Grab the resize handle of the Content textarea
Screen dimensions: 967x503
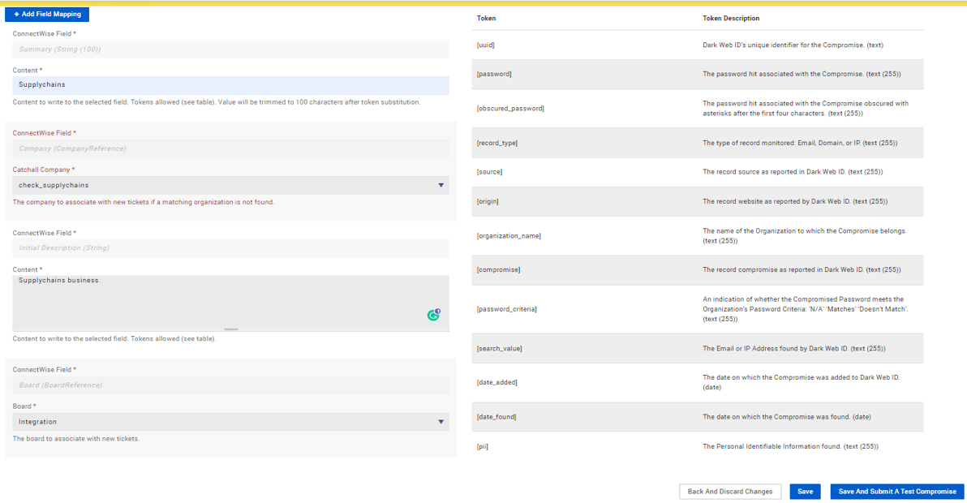tap(231, 329)
